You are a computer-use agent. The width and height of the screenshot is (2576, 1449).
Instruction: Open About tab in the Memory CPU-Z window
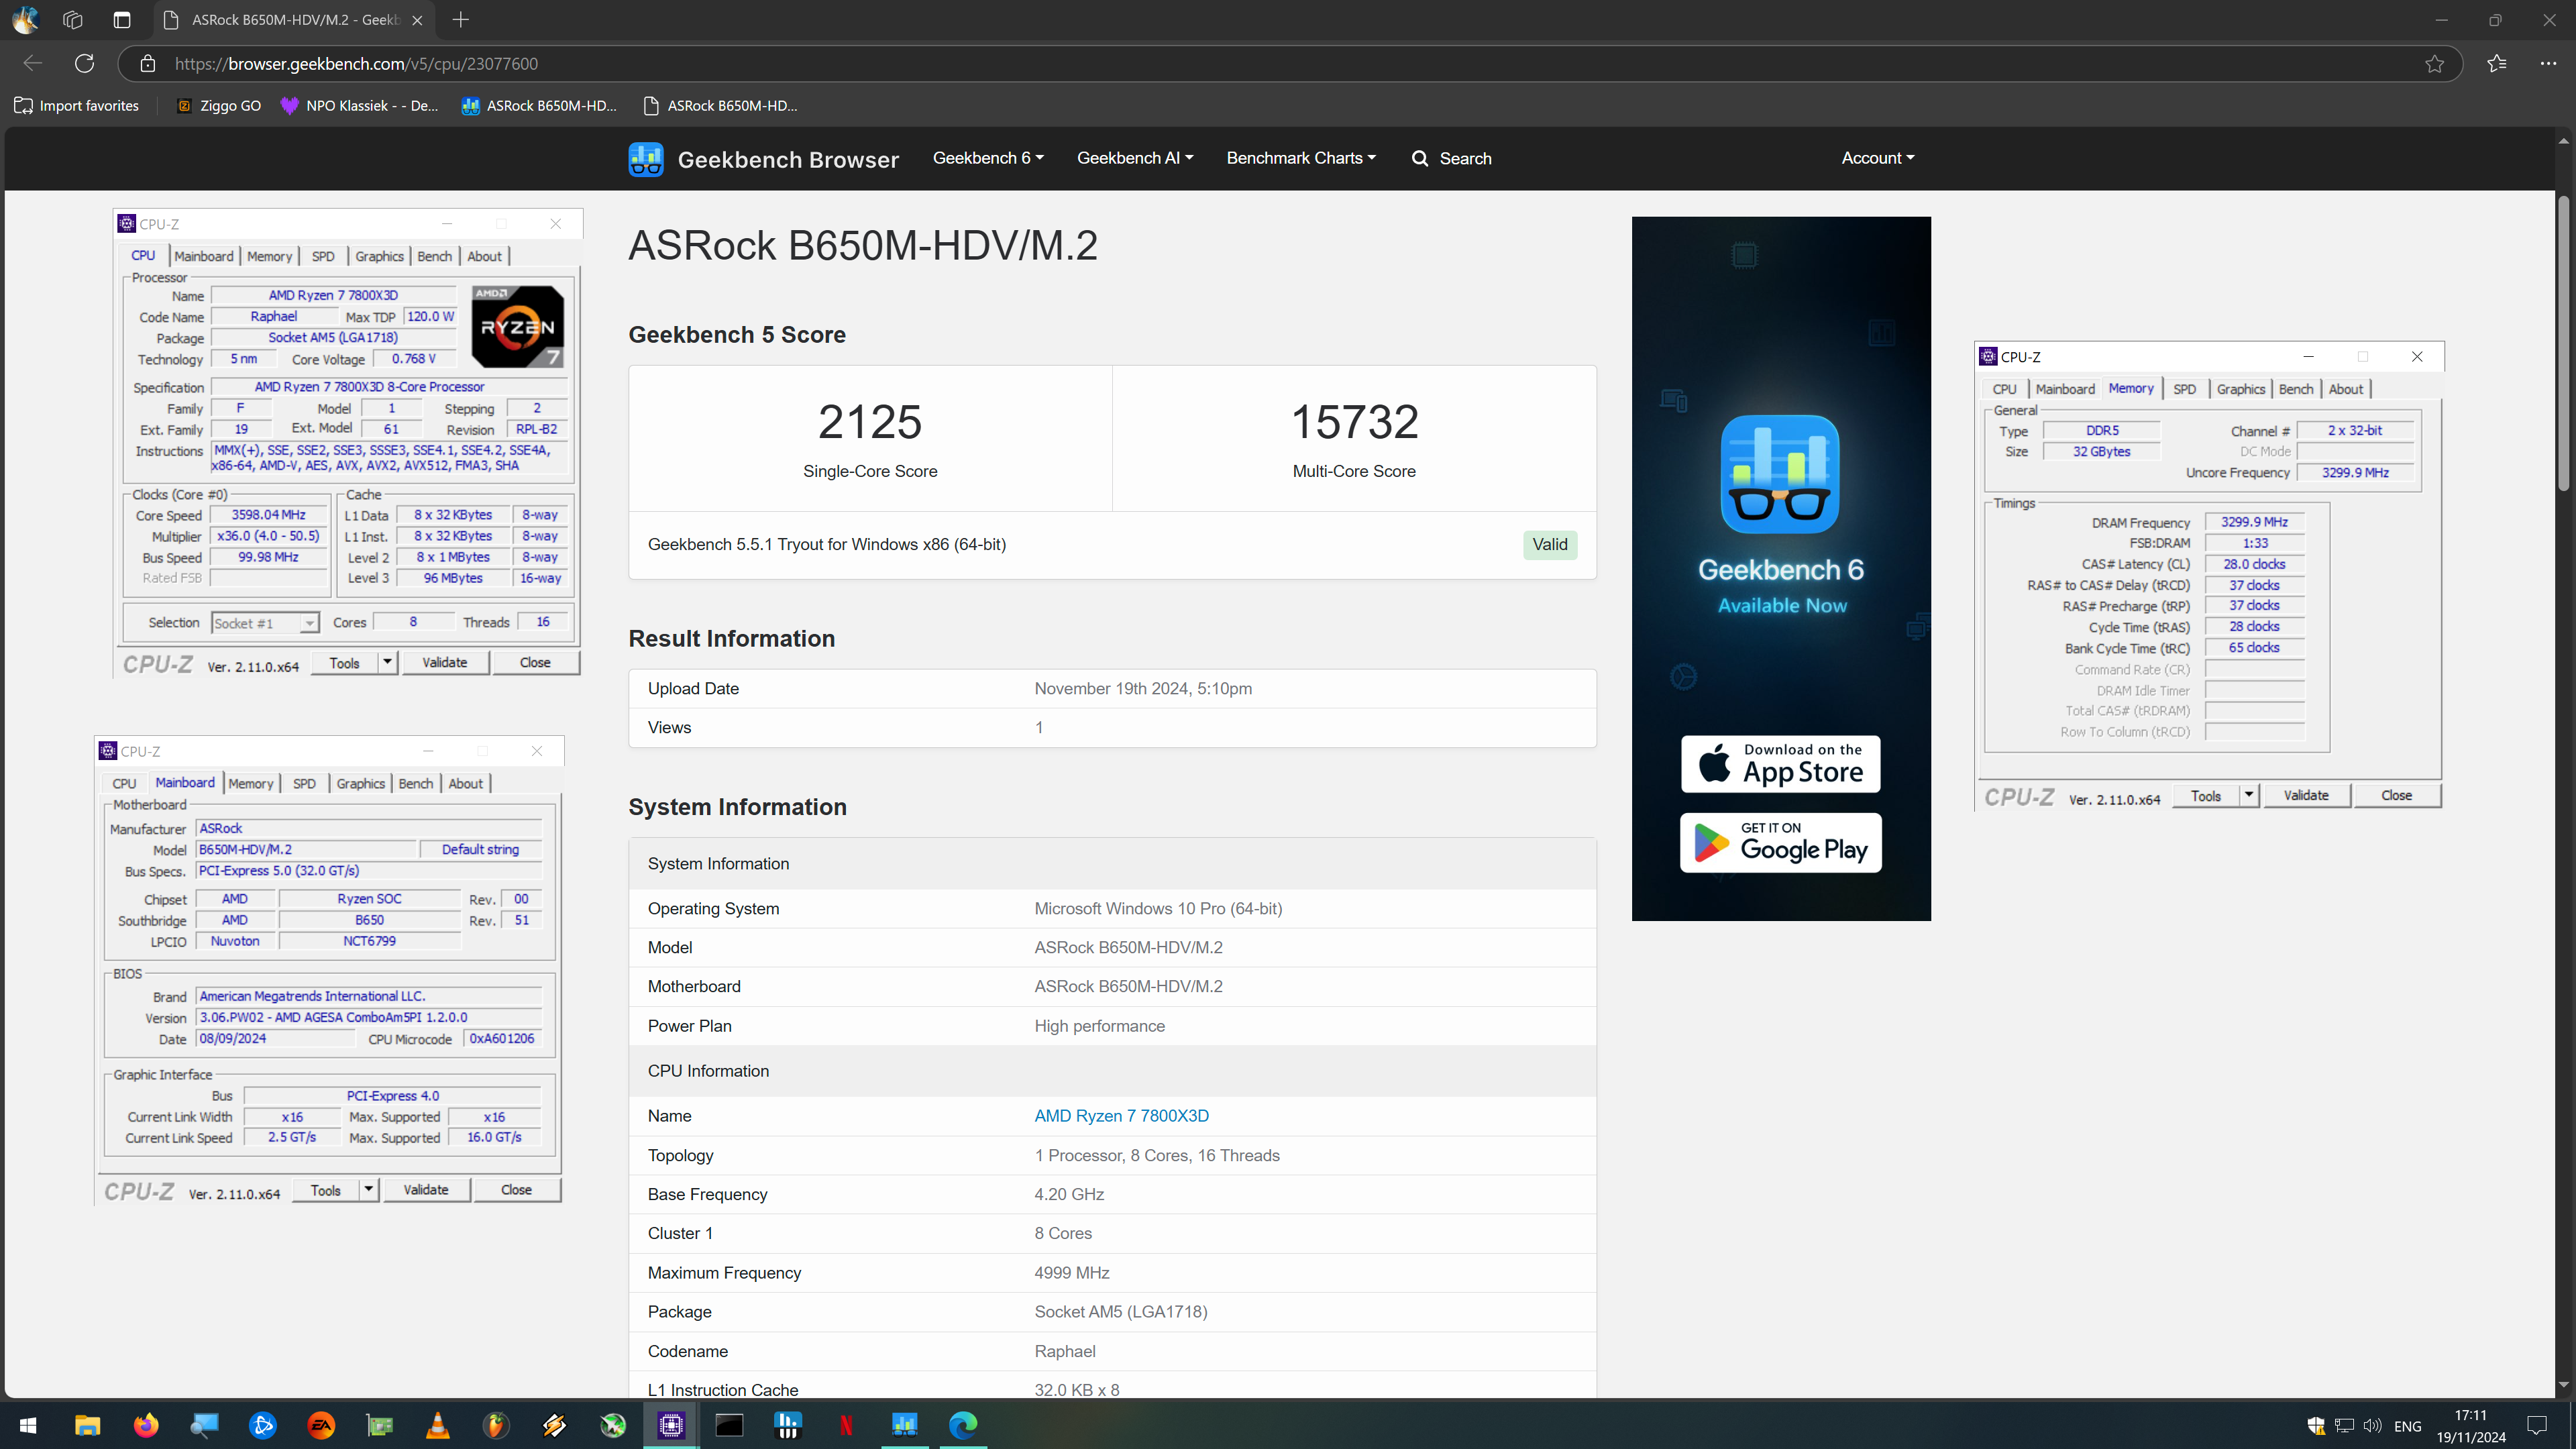click(2346, 389)
